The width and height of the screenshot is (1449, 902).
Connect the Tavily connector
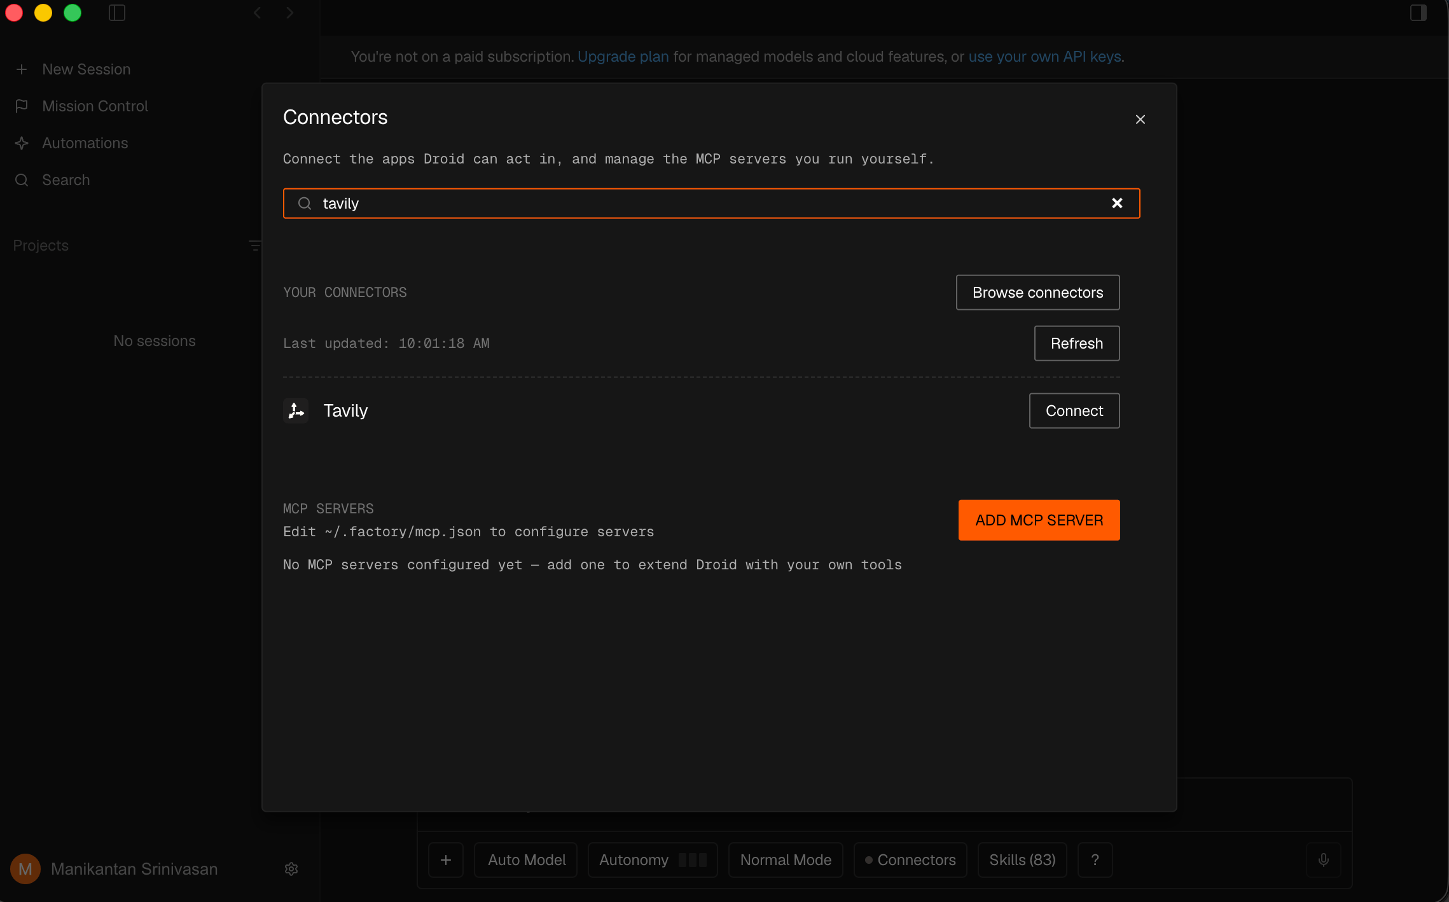click(x=1074, y=410)
